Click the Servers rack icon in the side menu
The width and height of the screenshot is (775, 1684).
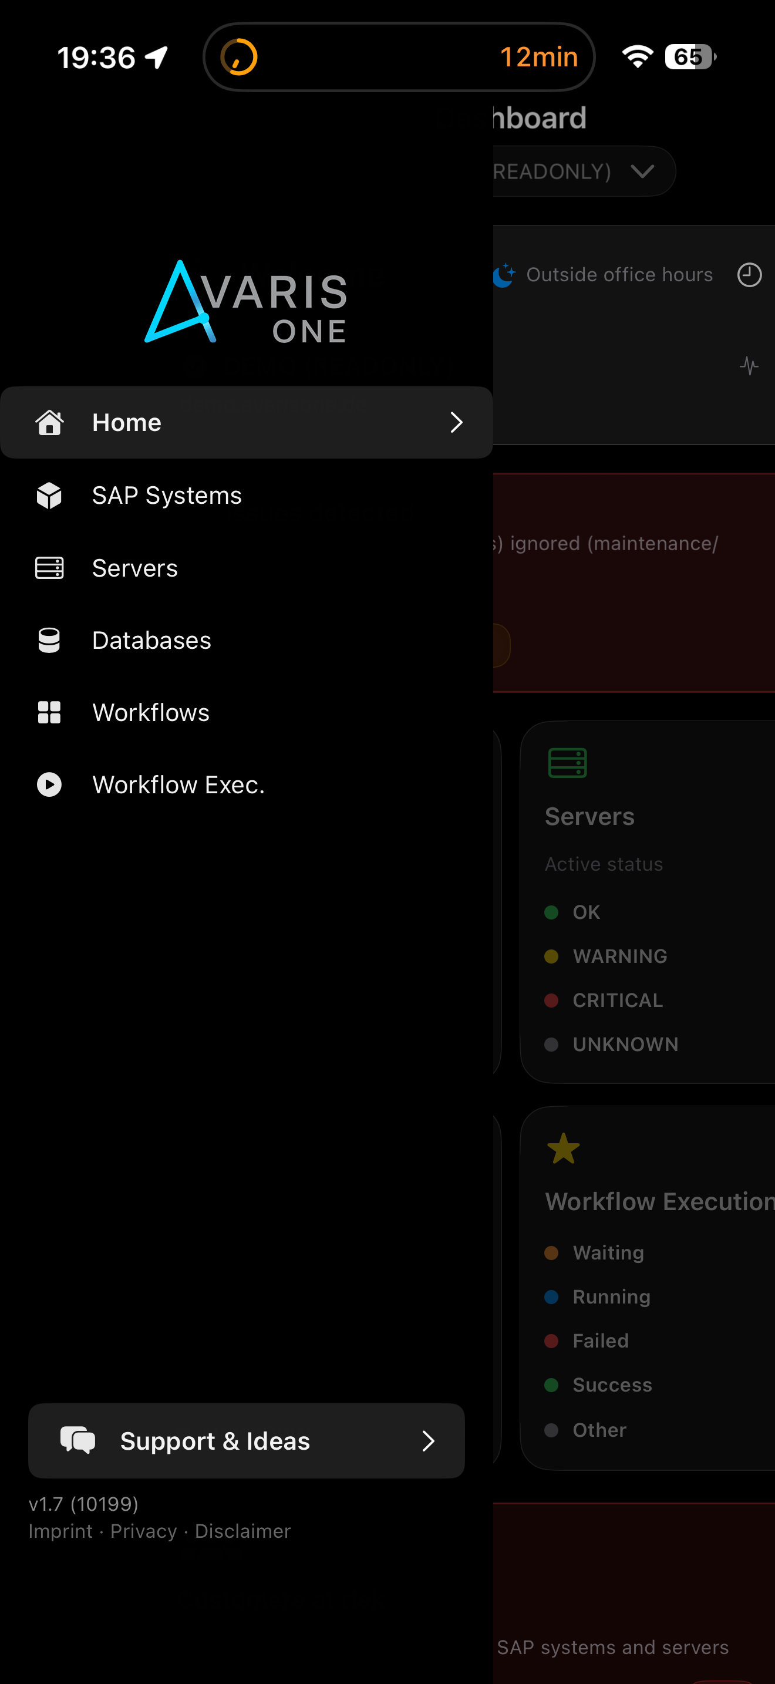[49, 568]
